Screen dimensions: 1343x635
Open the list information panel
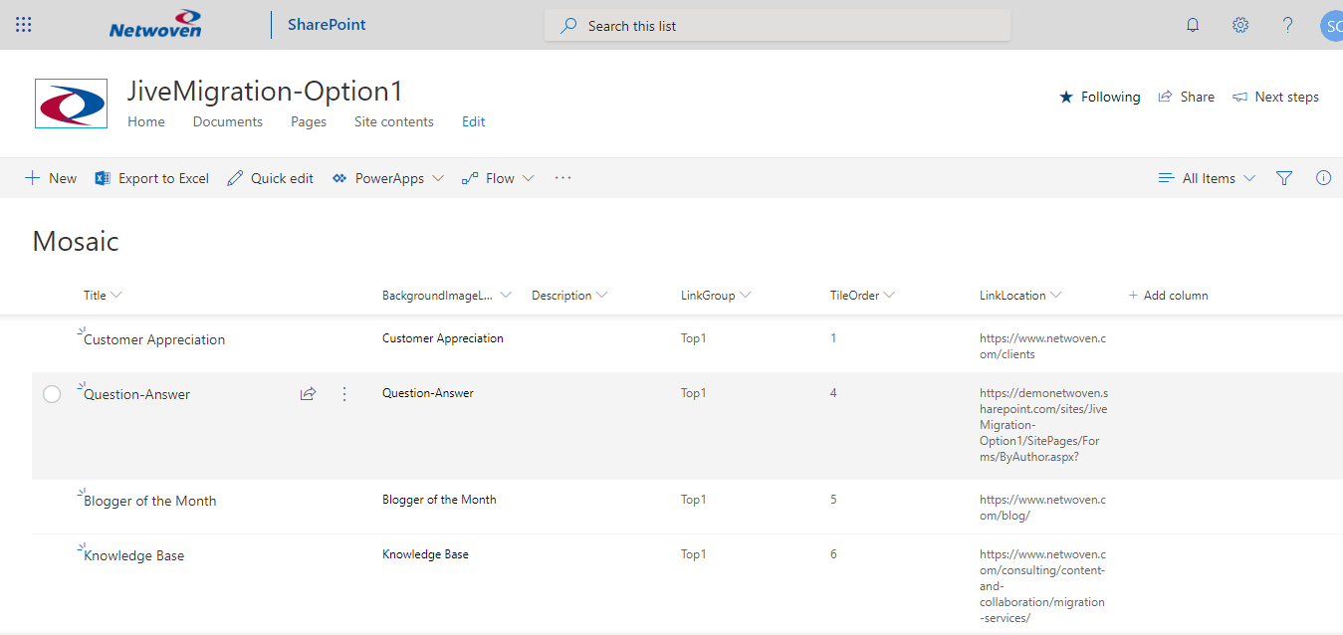pyautogui.click(x=1323, y=177)
